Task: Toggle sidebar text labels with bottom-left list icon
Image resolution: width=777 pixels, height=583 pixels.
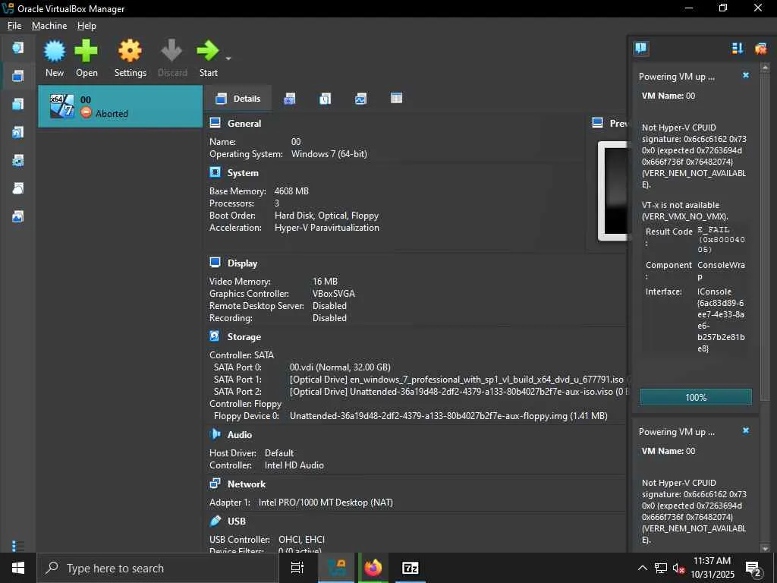Action: click(x=18, y=545)
